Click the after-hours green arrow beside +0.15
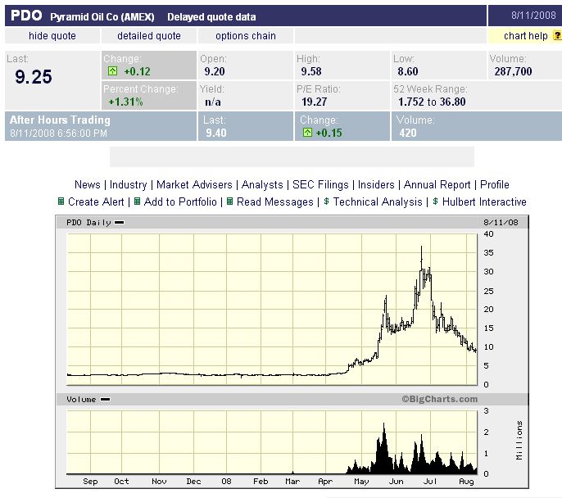The height and width of the screenshot is (498, 562). (307, 133)
